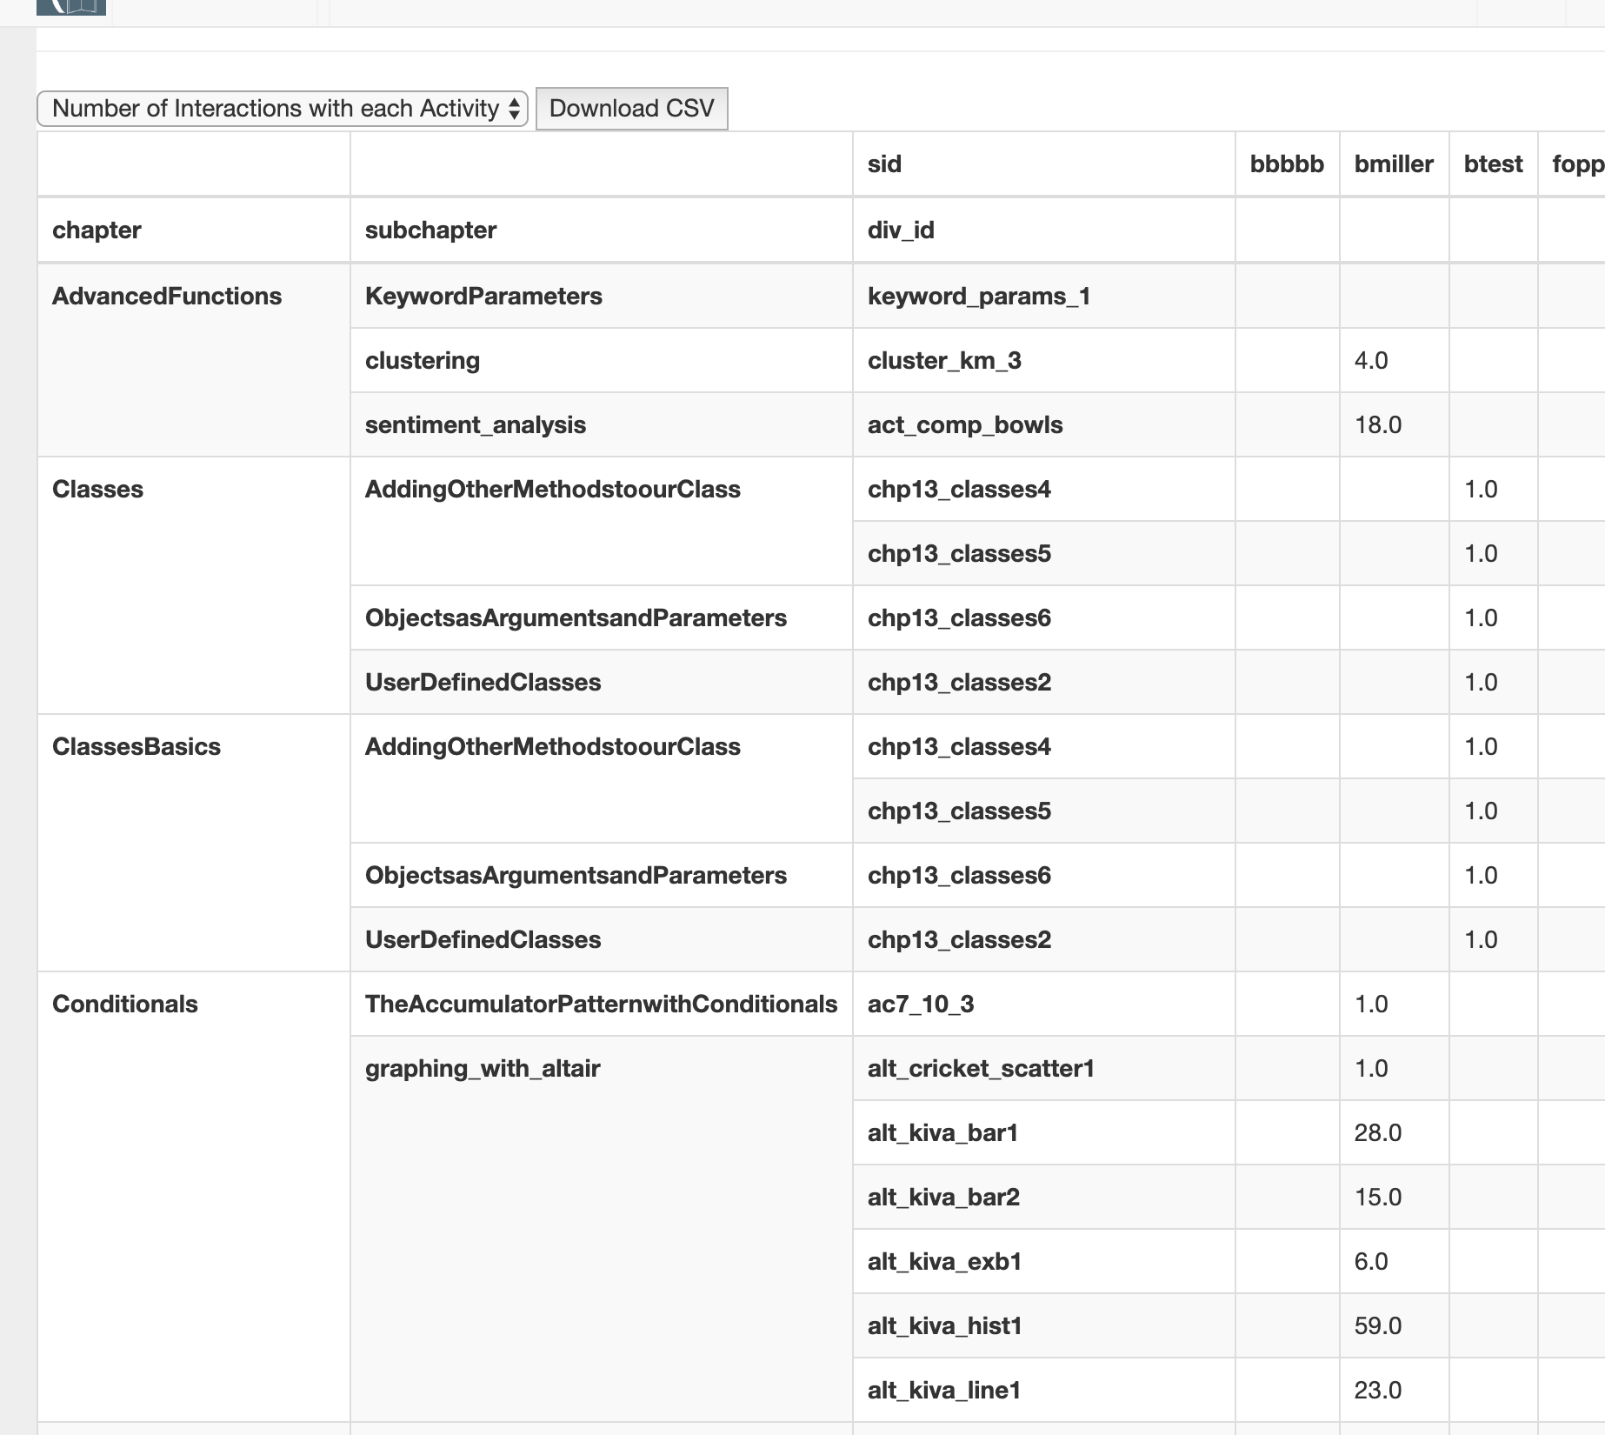Click the alt_cricket_scatter1 cell

[x=1044, y=1068]
